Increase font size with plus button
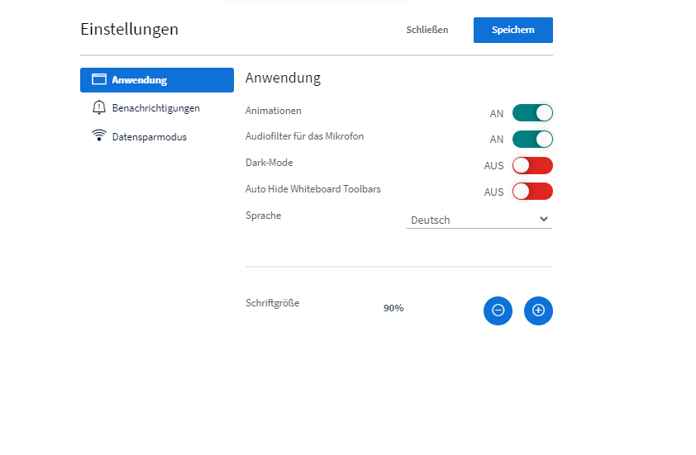Screen dimensions: 696x455 point(538,310)
